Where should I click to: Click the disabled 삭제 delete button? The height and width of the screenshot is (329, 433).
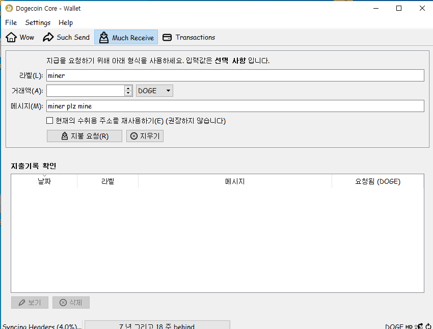(71, 303)
